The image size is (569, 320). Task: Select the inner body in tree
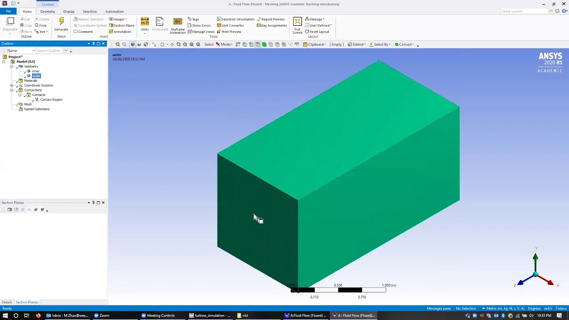point(36,71)
